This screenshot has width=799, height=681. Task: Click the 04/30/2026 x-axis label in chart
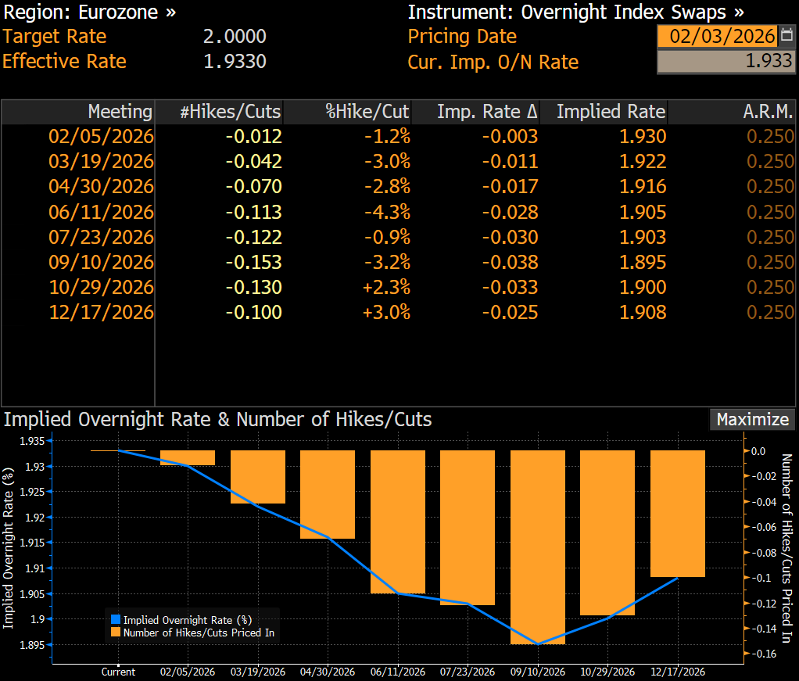327,672
